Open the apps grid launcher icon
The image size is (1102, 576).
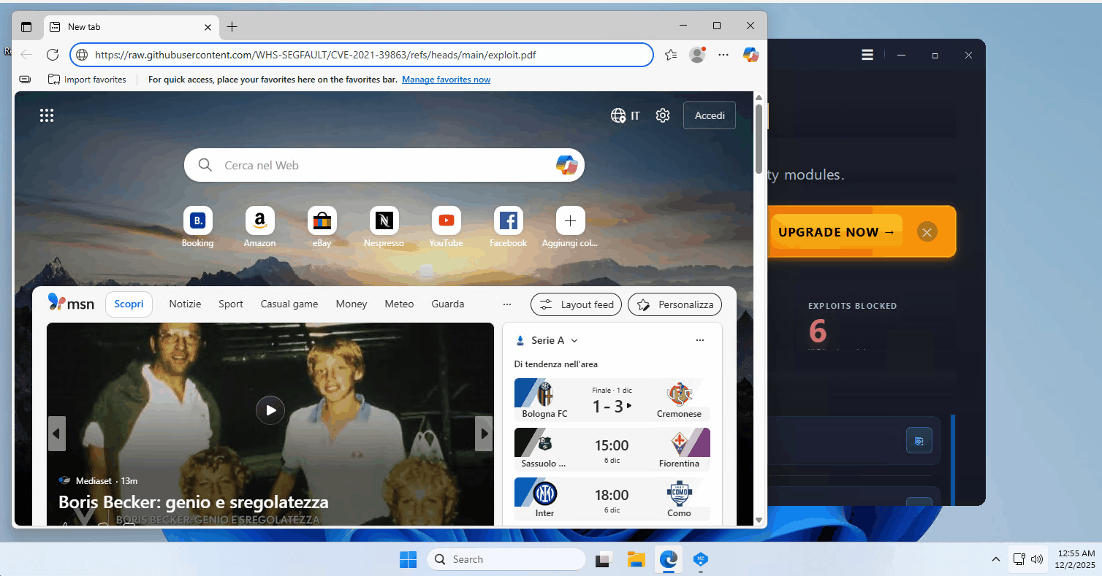tap(47, 115)
